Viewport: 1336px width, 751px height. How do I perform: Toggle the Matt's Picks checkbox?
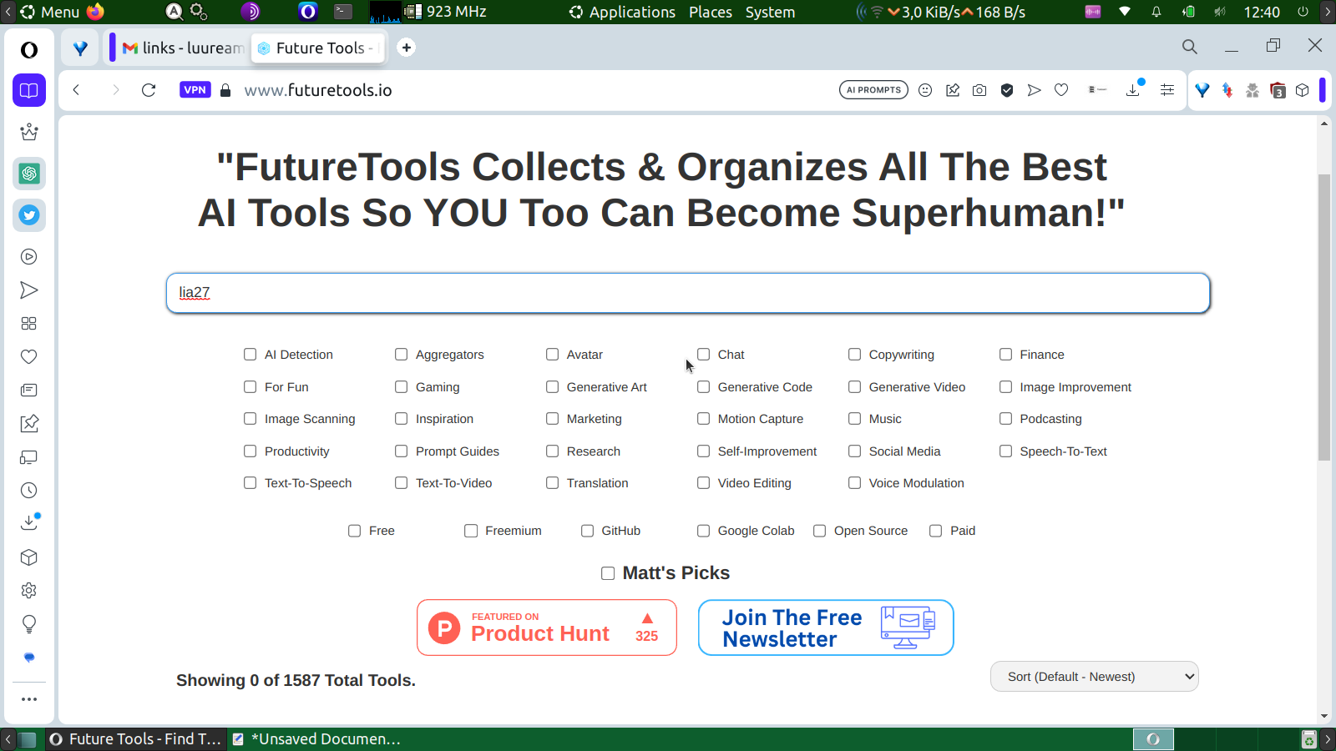point(608,573)
